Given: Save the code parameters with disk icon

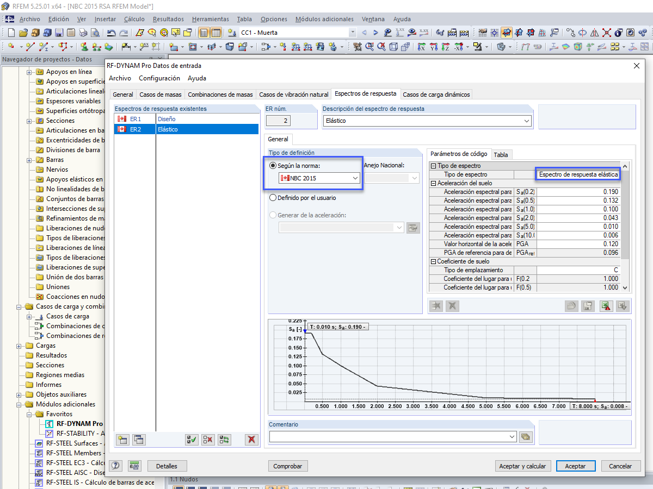Looking at the screenshot, I should point(587,306).
